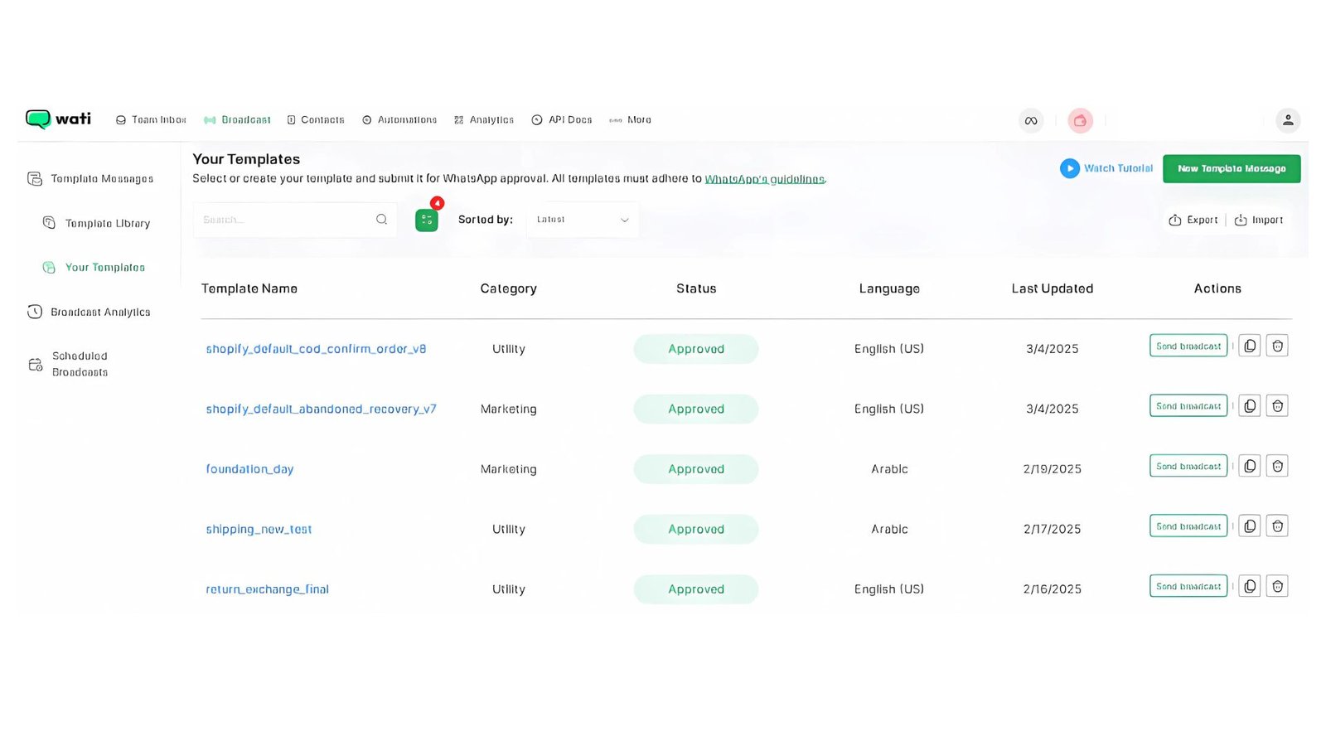Delete the shipping_new_test template
1326x746 pixels.
(x=1277, y=526)
